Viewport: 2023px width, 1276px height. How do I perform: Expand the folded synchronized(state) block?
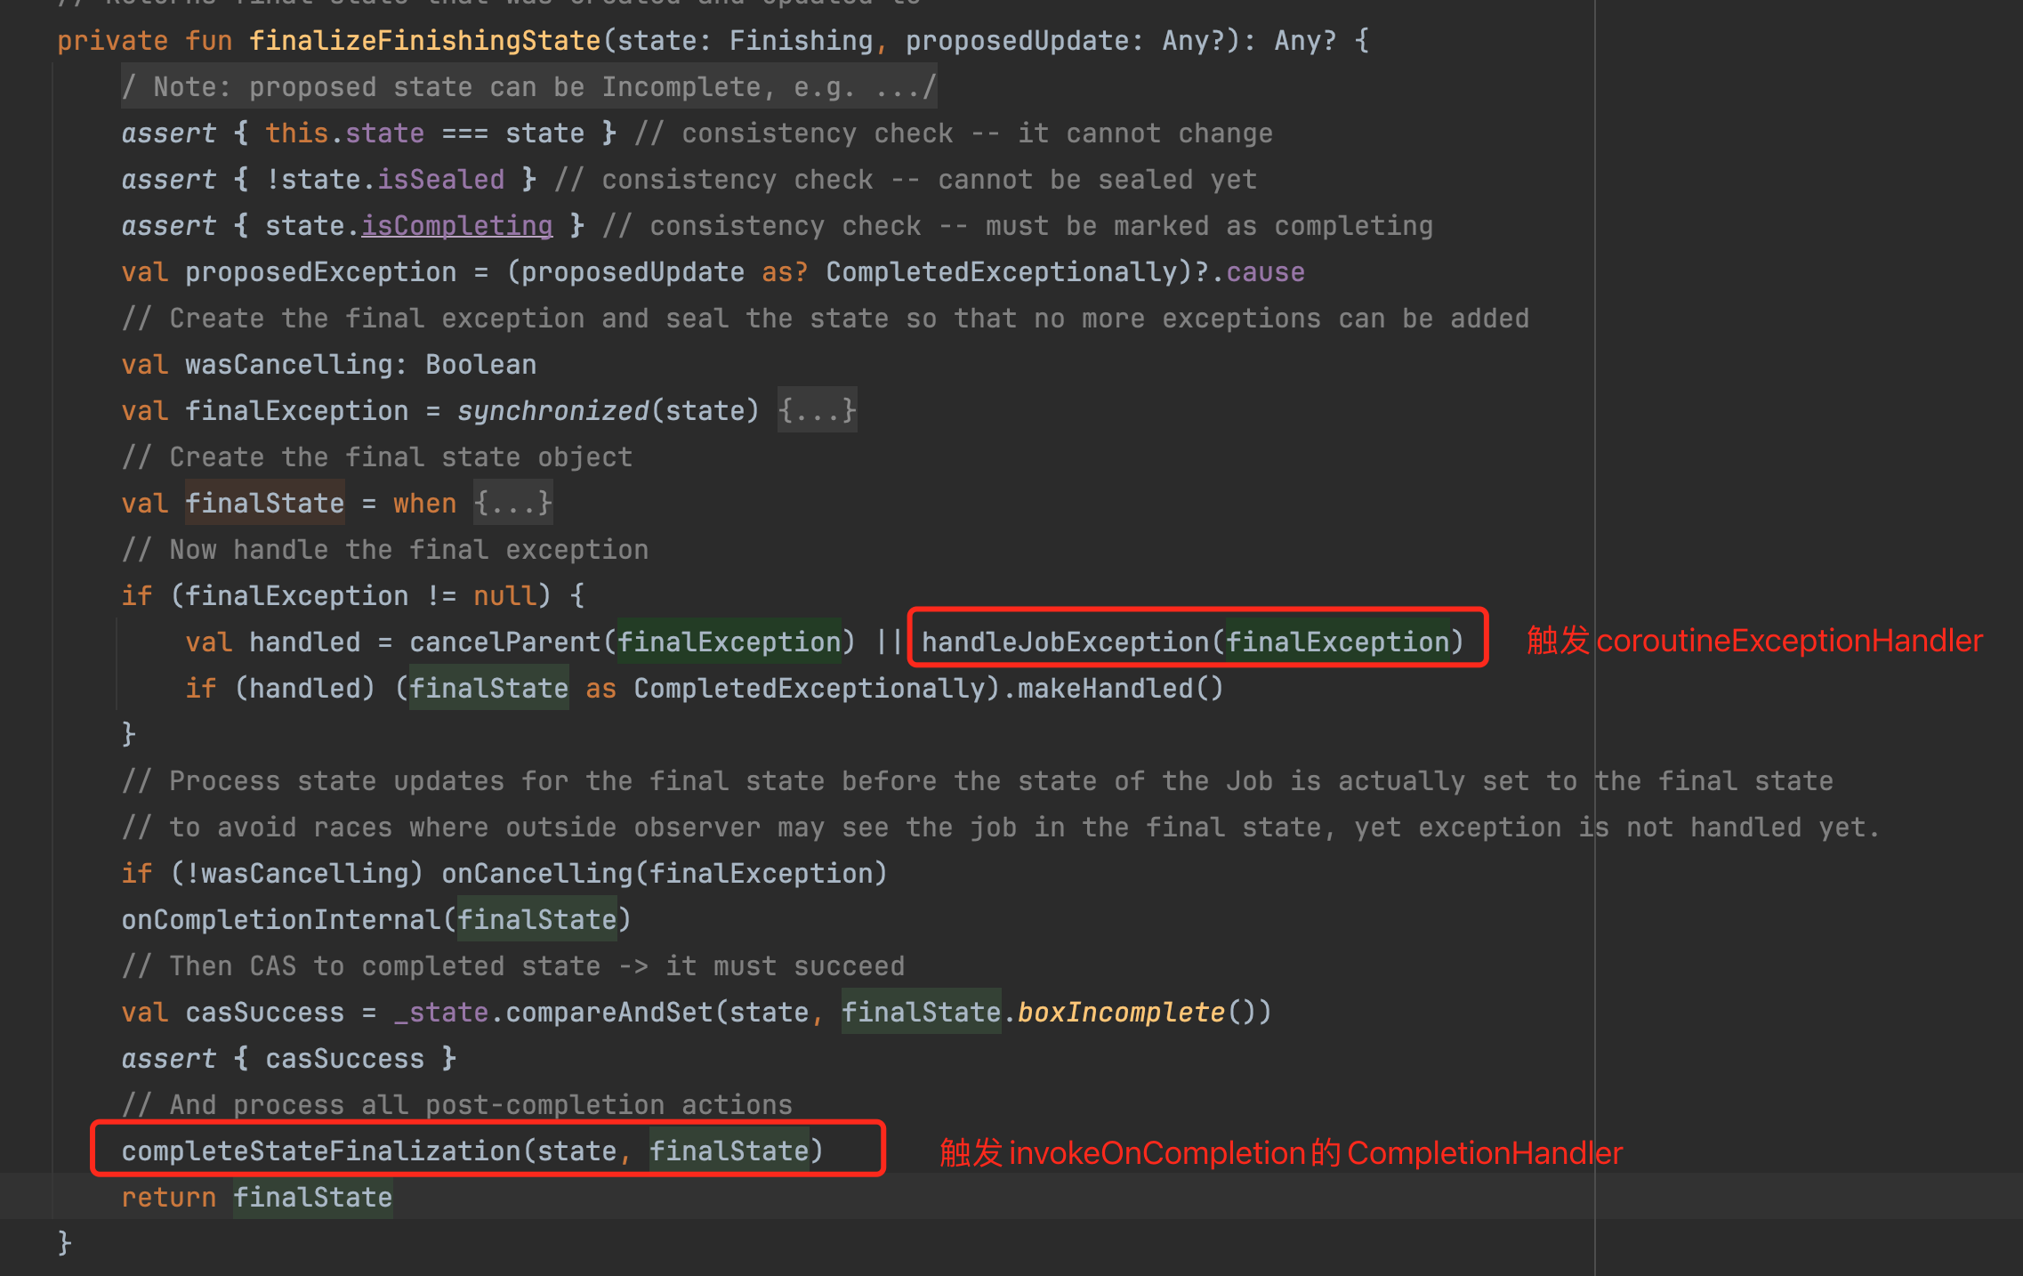816,410
